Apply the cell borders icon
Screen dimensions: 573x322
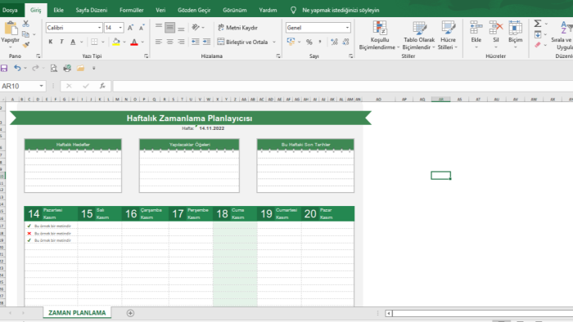[94, 42]
